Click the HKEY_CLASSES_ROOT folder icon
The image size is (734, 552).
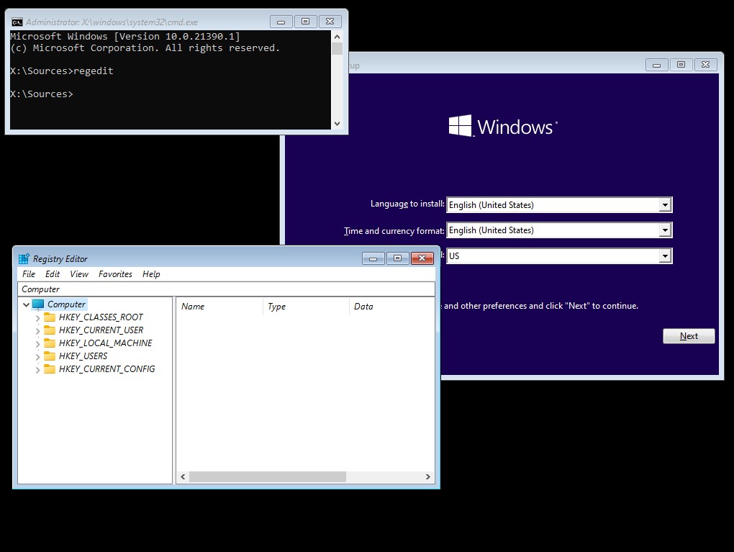50,317
